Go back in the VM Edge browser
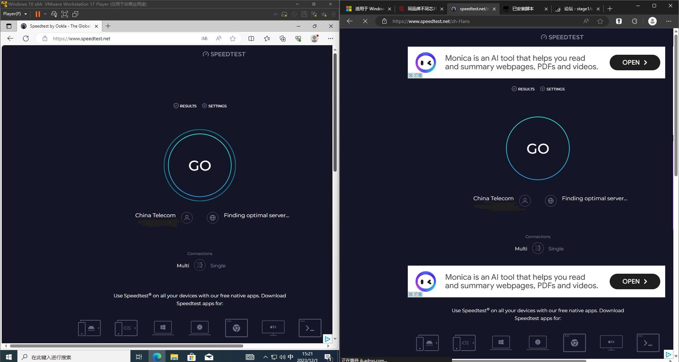This screenshot has width=679, height=362. tap(10, 38)
